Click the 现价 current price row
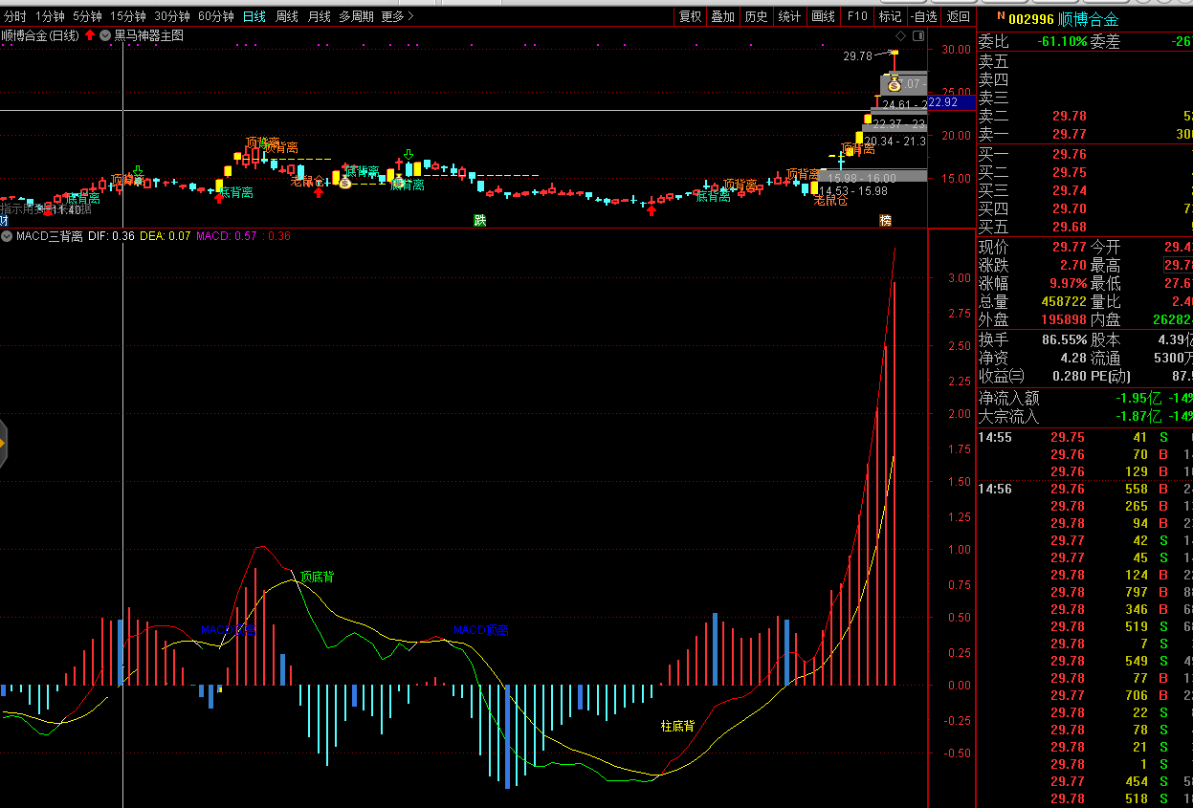 (1033, 247)
